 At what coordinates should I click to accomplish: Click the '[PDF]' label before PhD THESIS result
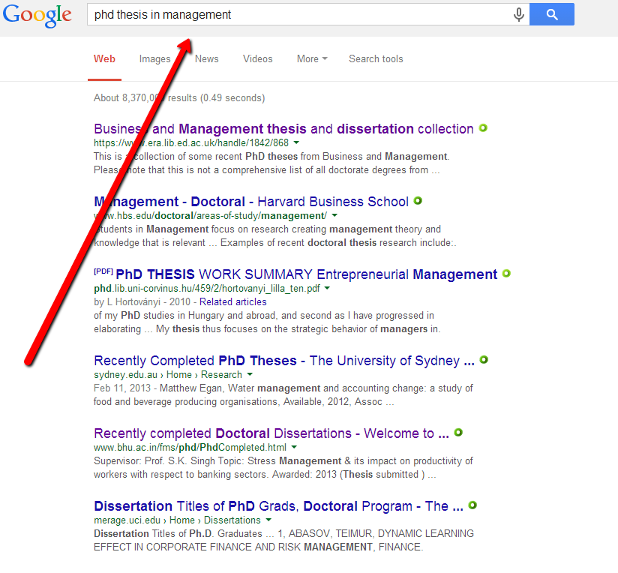click(103, 271)
